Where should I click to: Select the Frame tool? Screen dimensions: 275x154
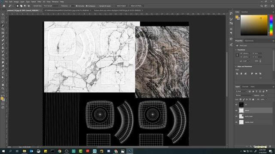point(3,33)
